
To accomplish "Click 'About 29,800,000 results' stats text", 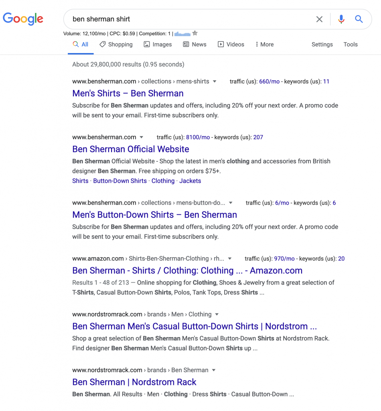I will point(128,65).
